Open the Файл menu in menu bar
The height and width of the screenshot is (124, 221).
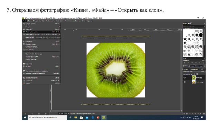point(25,21)
